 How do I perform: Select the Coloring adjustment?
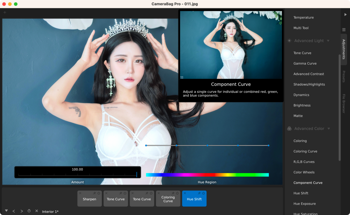pos(300,141)
